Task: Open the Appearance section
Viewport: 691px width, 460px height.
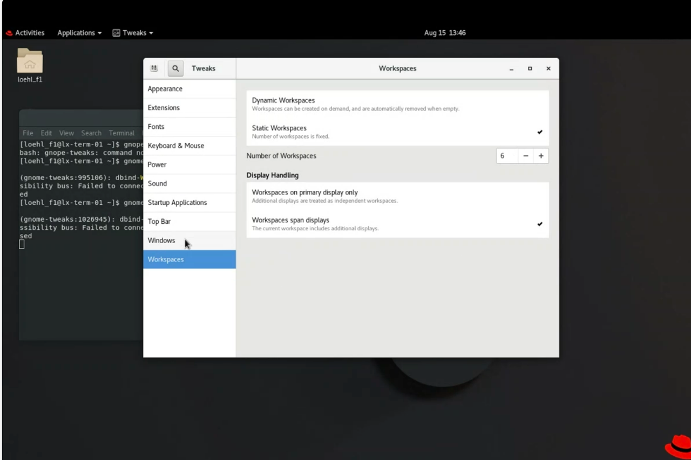Action: pyautogui.click(x=189, y=89)
